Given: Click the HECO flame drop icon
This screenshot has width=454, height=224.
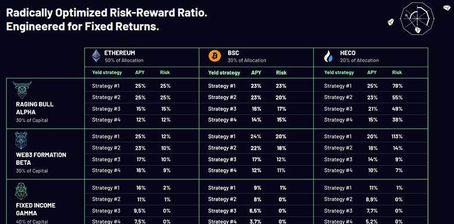Looking at the screenshot, I should coord(328,56).
